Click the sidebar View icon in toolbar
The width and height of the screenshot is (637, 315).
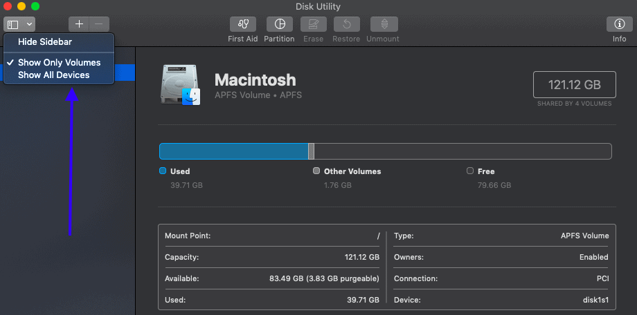coord(12,24)
